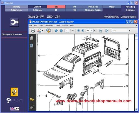The width and height of the screenshot is (139, 113).
Task: Select the GBP language flag button
Action: (x=15, y=109)
